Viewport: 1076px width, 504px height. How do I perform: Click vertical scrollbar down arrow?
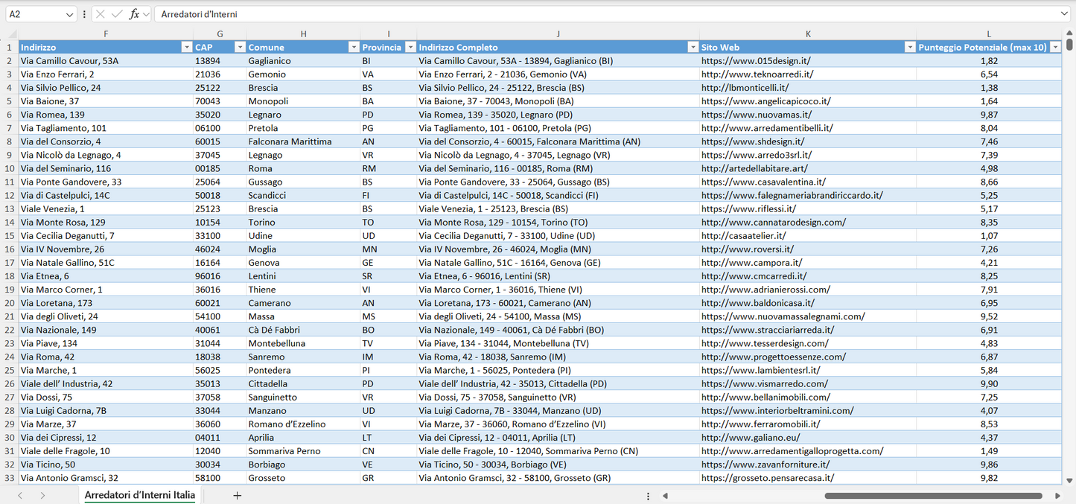1069,481
